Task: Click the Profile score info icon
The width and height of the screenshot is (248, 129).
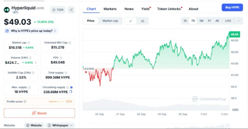Action: tap(25, 101)
